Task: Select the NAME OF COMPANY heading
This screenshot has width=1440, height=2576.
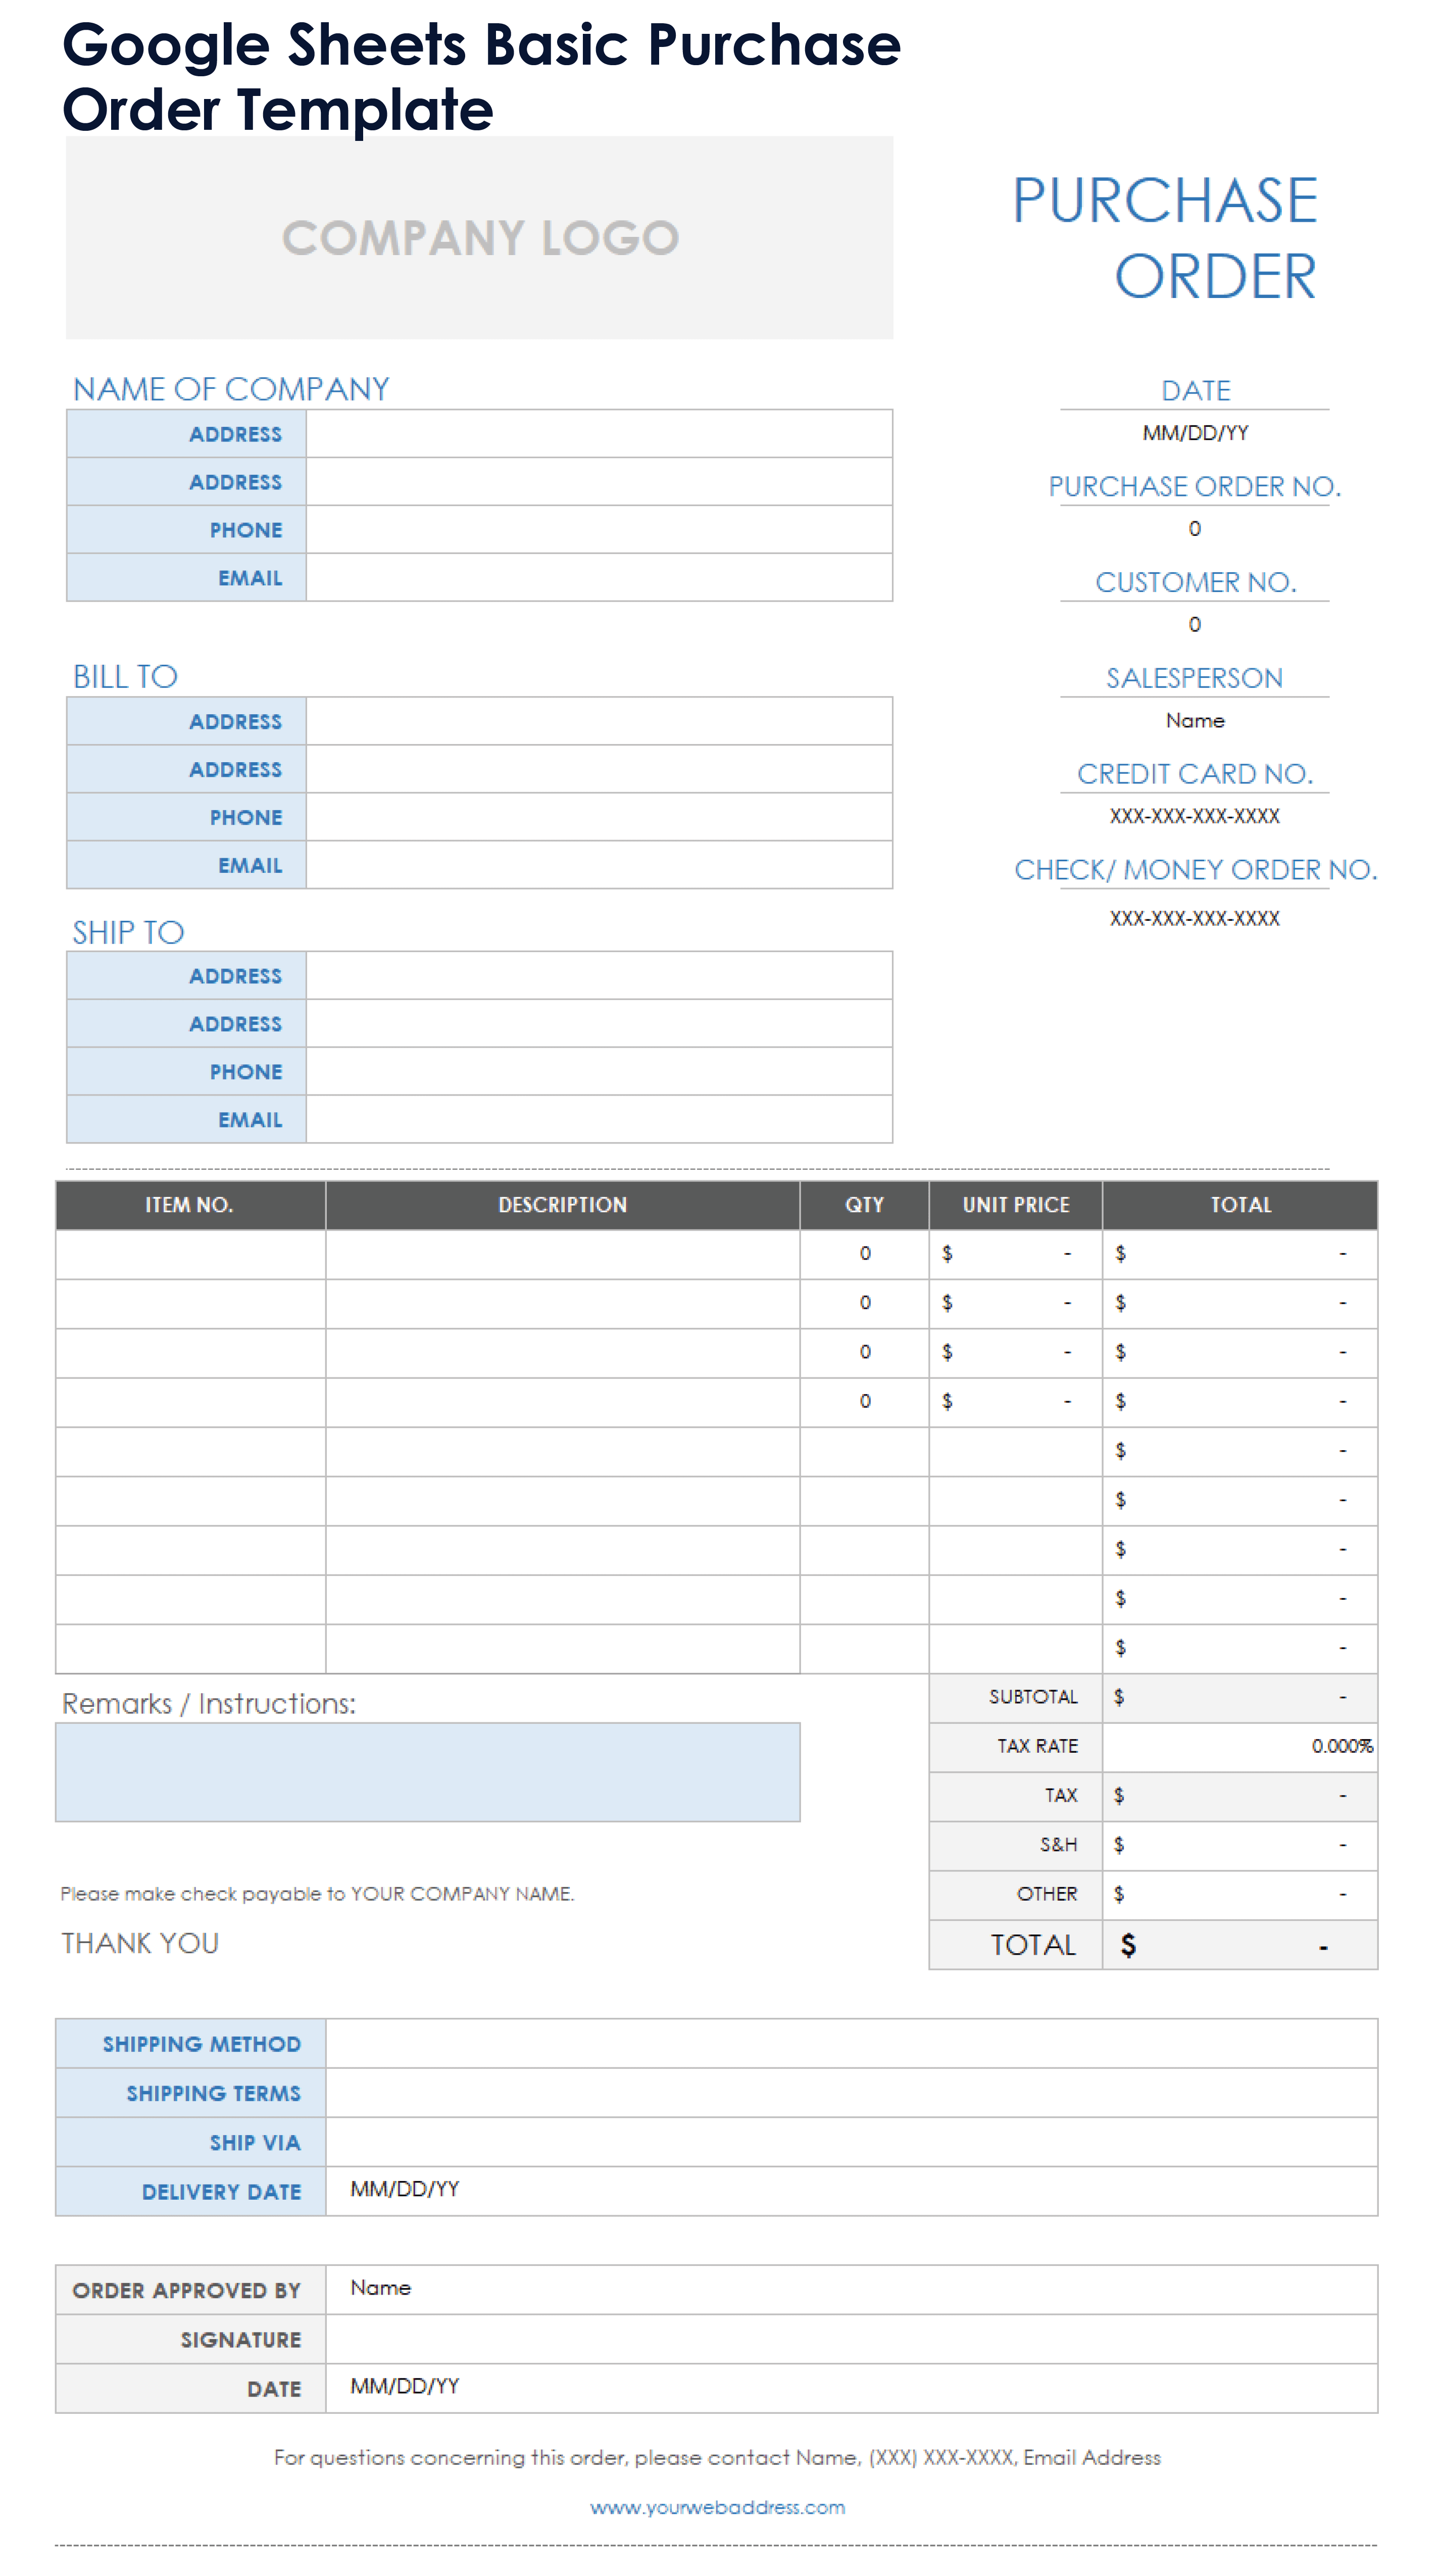Action: [231, 389]
